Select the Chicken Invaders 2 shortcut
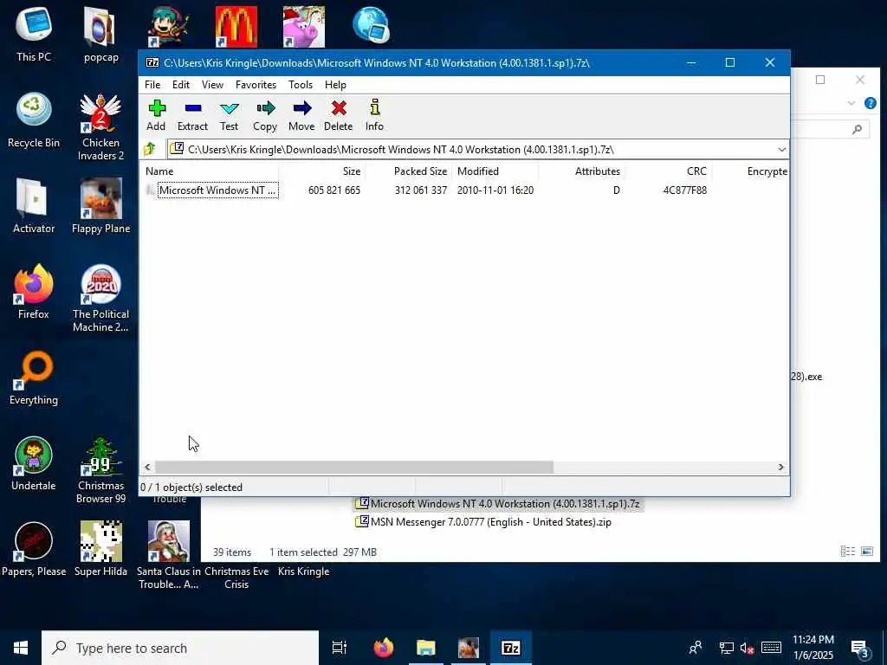The image size is (887, 665). click(100, 126)
